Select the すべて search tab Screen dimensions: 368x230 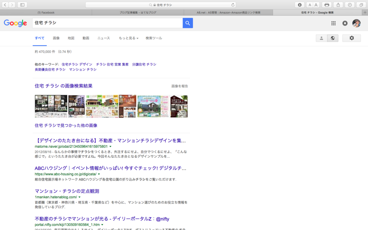point(40,38)
